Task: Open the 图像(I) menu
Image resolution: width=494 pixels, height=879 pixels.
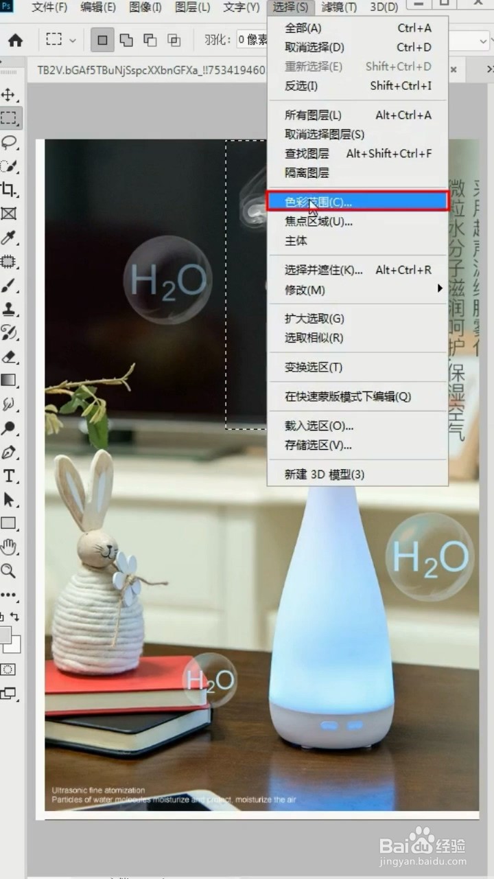Action: 145,8
